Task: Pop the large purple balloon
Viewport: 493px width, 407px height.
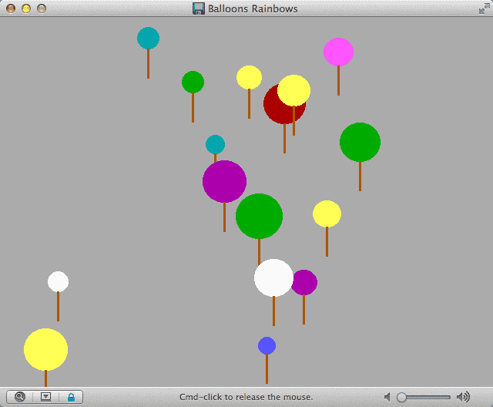Action: pos(224,181)
